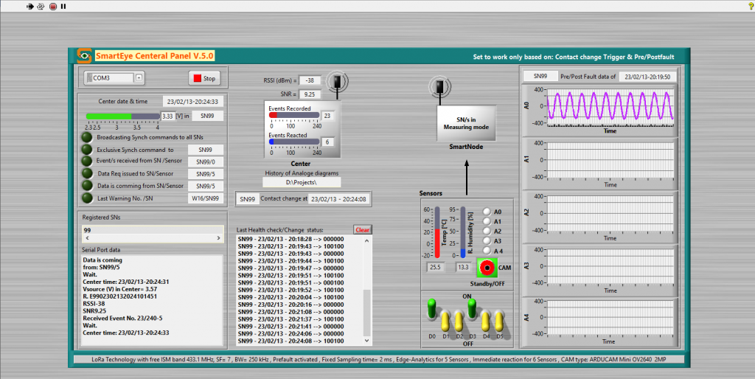This screenshot has width=755, height=379.
Task: Click the Pause toolbar icon
Action: 63,6
